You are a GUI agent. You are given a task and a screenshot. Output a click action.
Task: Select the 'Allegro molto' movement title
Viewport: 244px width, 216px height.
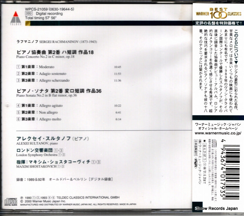50,119
